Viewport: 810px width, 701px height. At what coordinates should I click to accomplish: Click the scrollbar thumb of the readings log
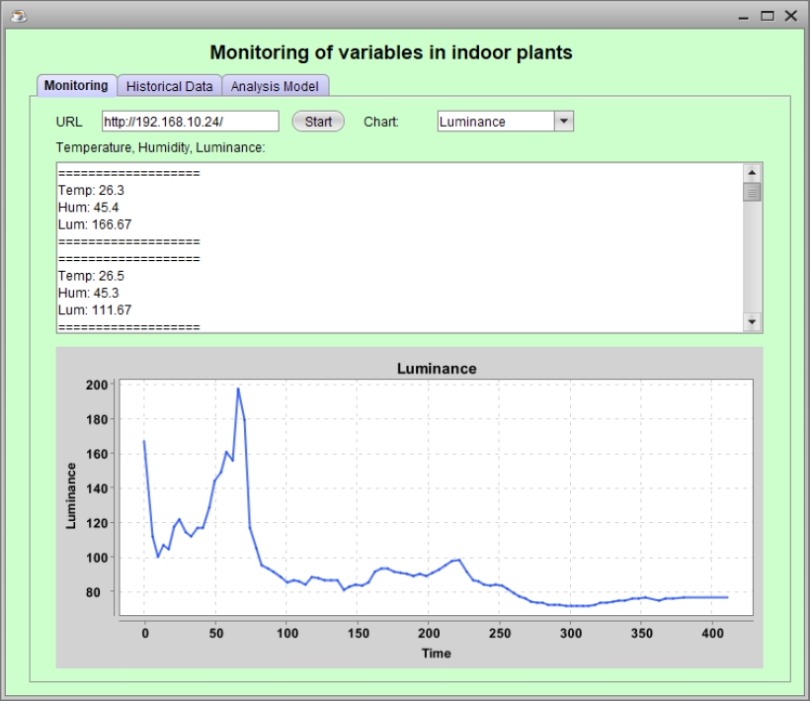[752, 192]
